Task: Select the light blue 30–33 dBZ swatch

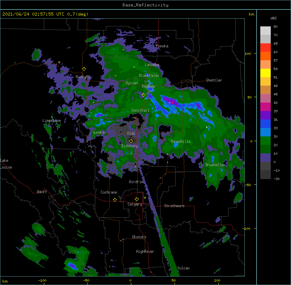Action: [x=265, y=132]
